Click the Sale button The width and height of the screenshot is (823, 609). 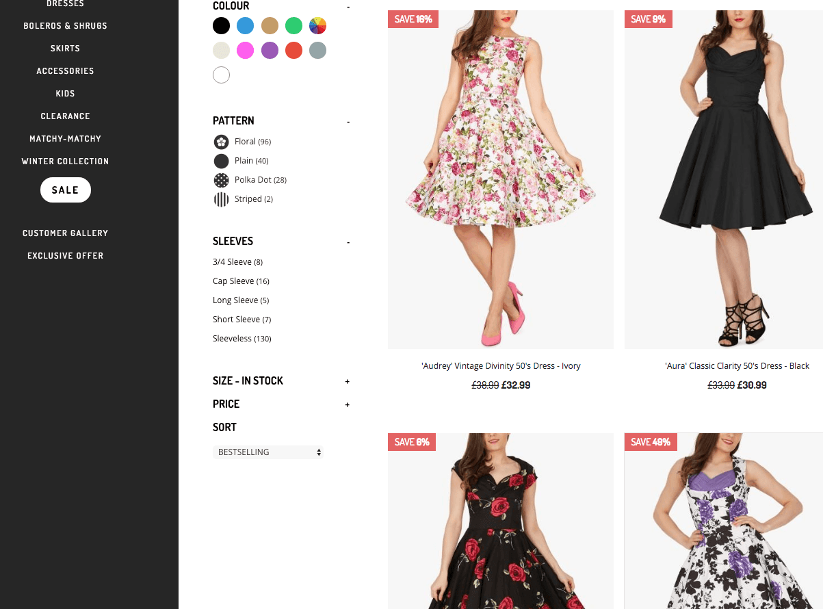(65, 190)
